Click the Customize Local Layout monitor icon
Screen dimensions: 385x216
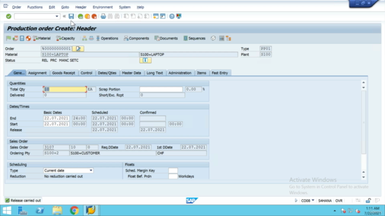pos(179,16)
